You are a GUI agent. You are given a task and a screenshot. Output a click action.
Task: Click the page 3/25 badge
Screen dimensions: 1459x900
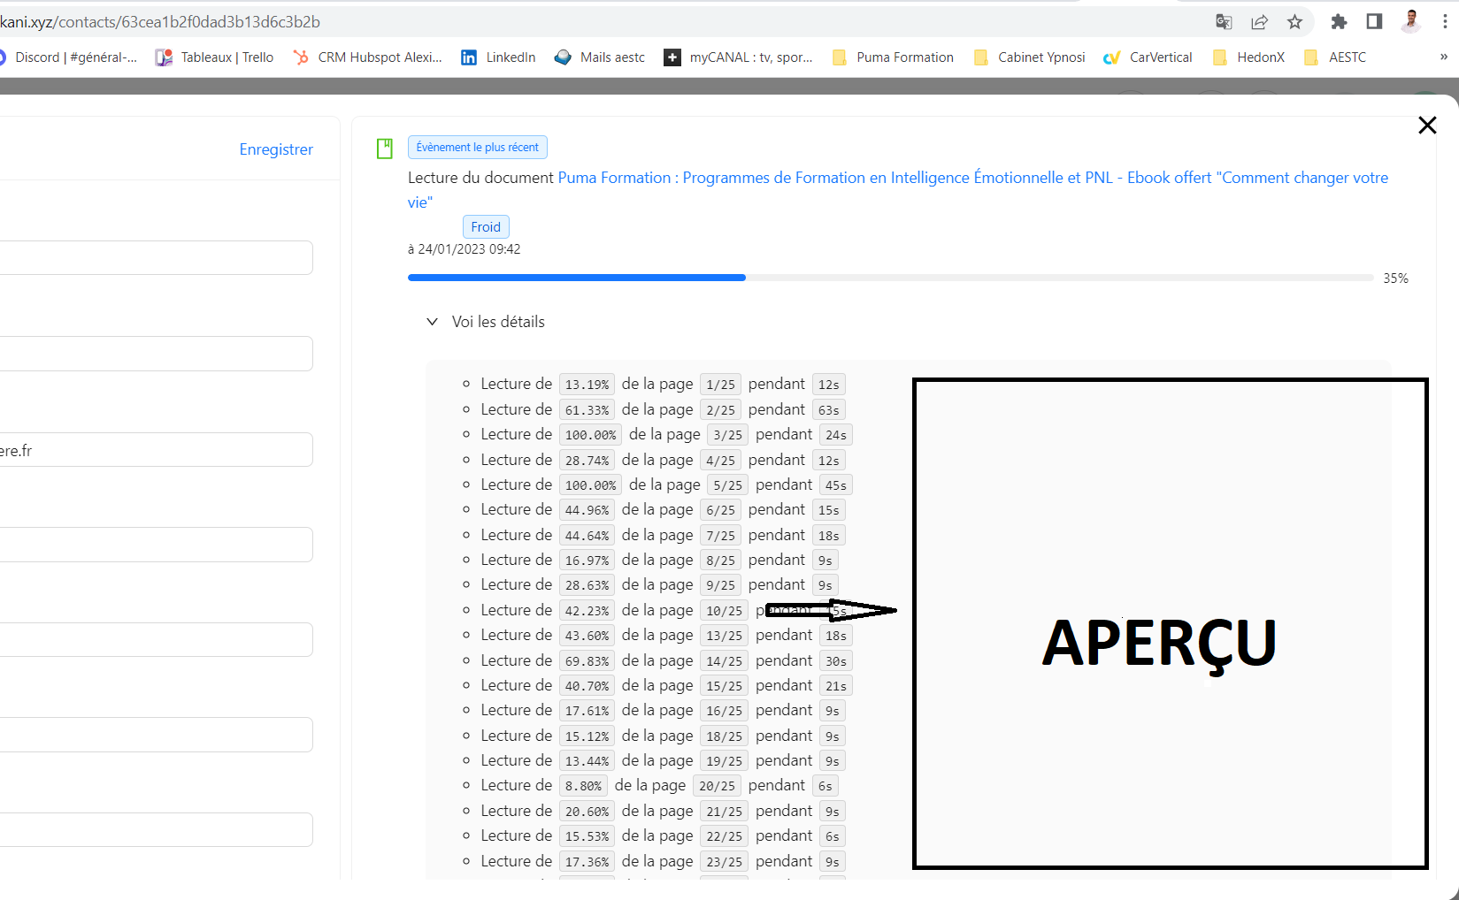pos(728,435)
